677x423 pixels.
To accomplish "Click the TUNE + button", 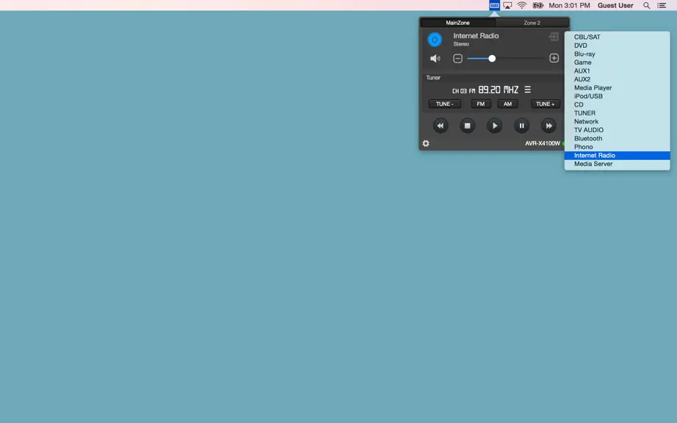I will tap(546, 104).
